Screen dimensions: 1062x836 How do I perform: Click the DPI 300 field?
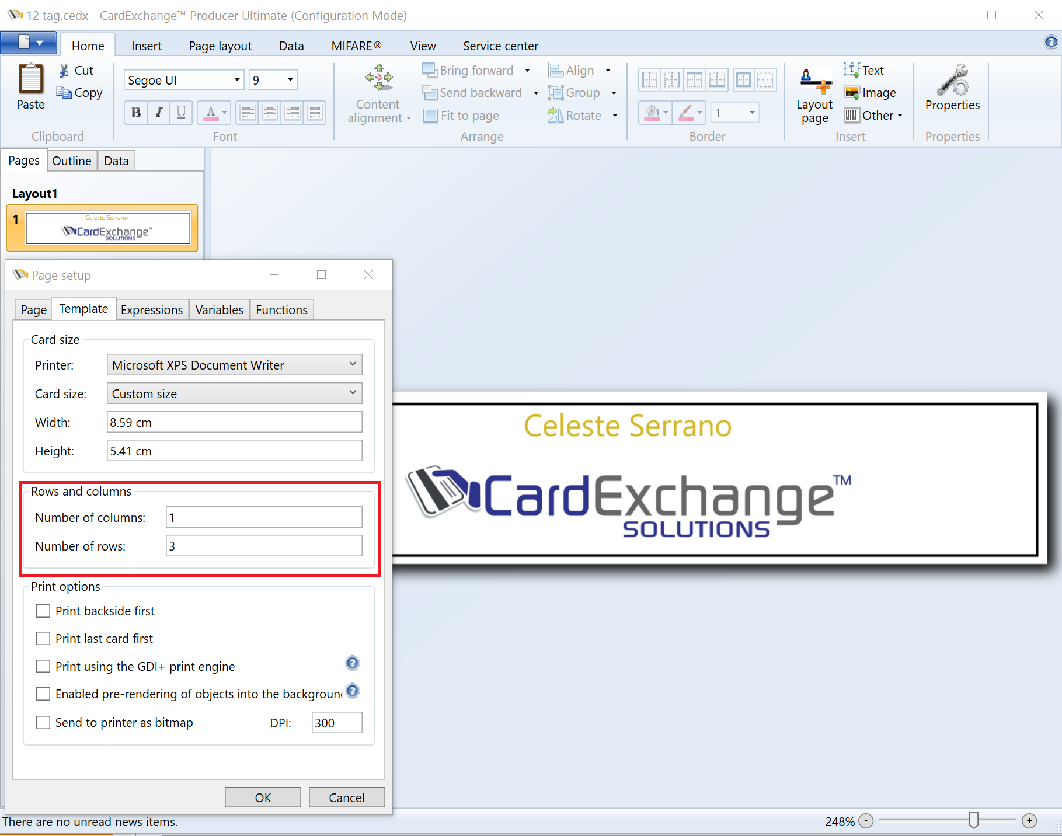(337, 723)
